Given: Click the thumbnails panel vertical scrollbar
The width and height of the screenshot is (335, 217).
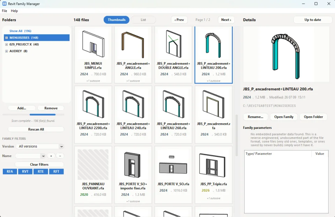Looking at the screenshot, I should point(237,135).
